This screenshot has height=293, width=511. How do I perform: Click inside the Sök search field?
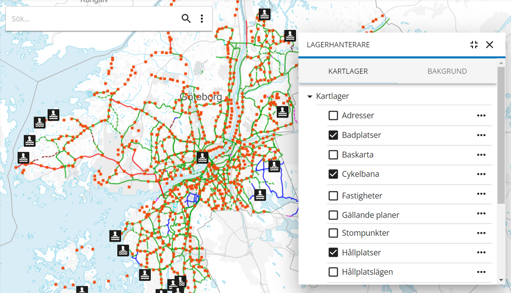[81, 18]
